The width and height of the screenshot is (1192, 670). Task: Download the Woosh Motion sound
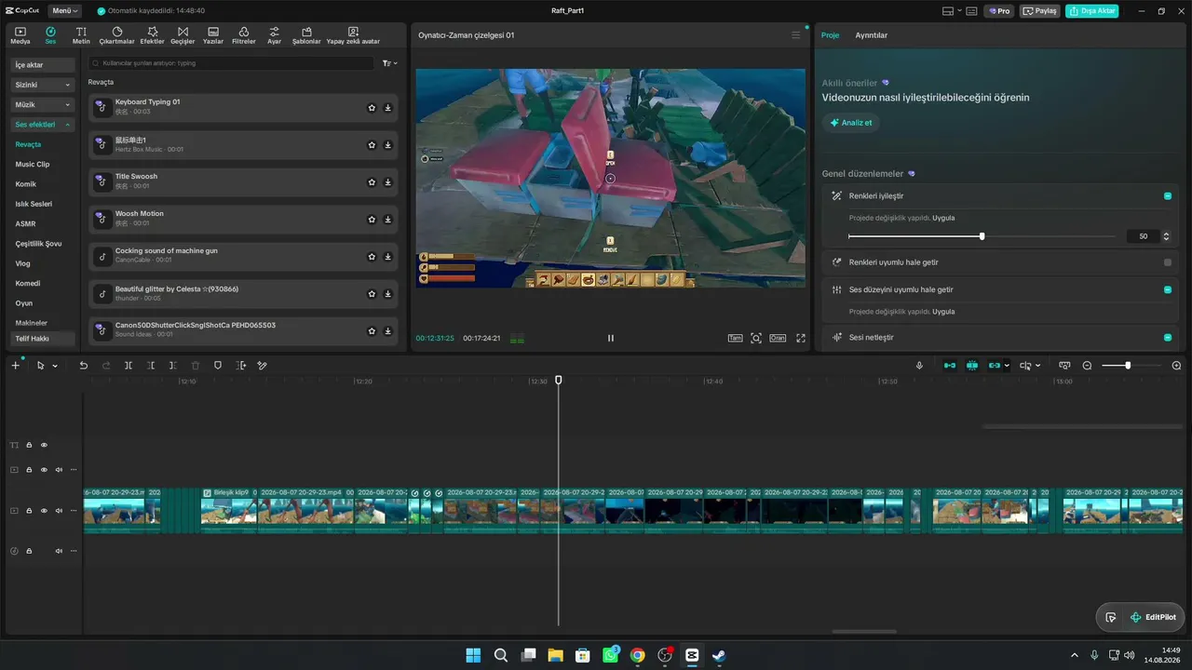(388, 220)
